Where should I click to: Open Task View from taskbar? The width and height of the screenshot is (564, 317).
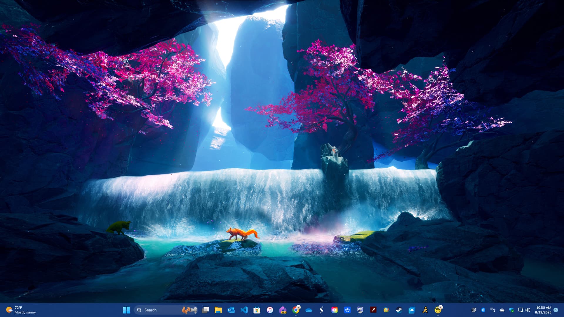click(205, 310)
